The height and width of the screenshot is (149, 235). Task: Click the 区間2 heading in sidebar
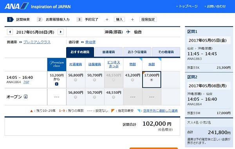pos(192,77)
